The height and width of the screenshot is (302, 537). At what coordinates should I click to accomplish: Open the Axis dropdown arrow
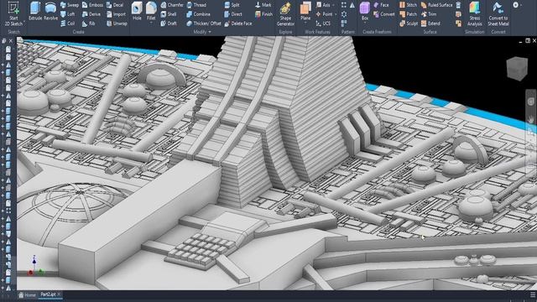click(x=333, y=5)
